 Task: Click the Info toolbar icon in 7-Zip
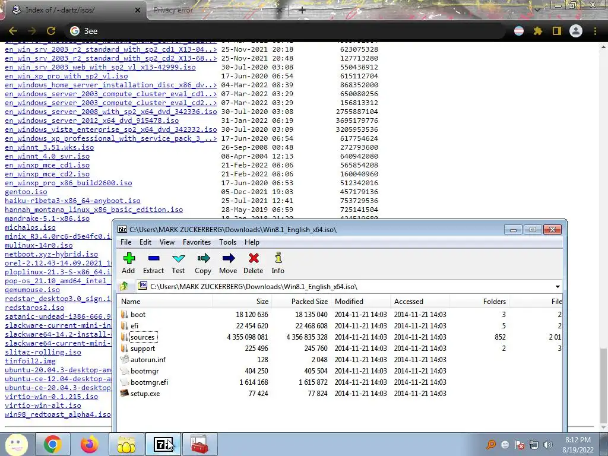pos(278,263)
